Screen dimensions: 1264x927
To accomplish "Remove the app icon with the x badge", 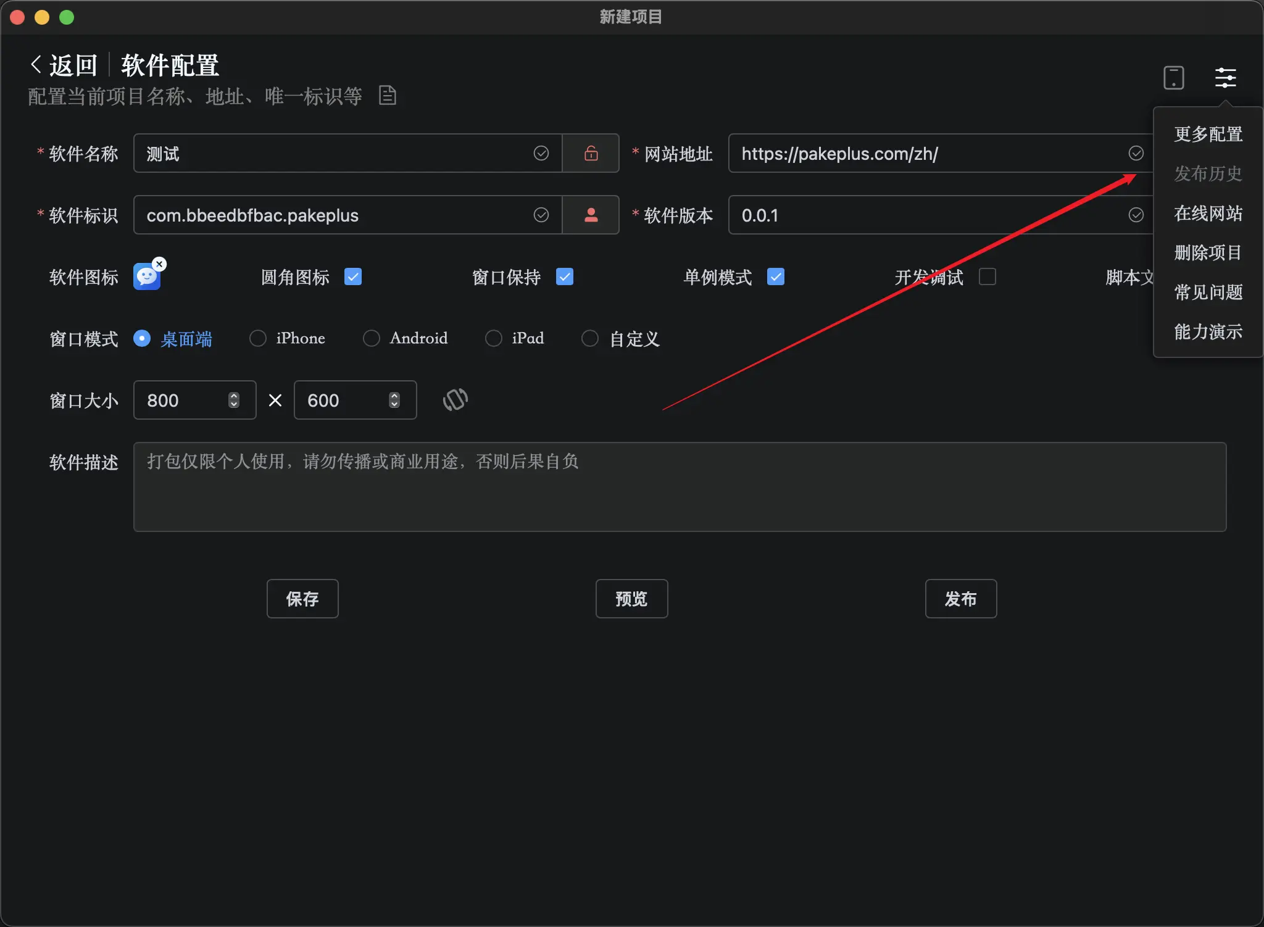I will click(159, 264).
